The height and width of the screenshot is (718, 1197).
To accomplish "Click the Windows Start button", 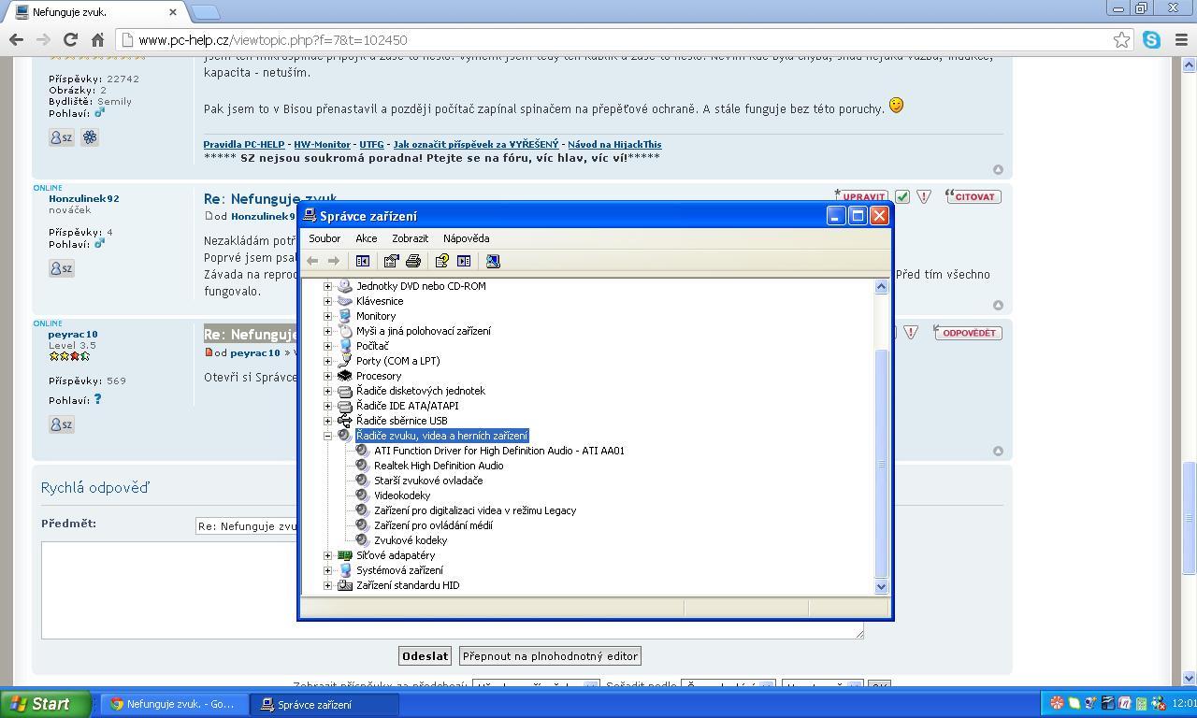I will point(45,704).
